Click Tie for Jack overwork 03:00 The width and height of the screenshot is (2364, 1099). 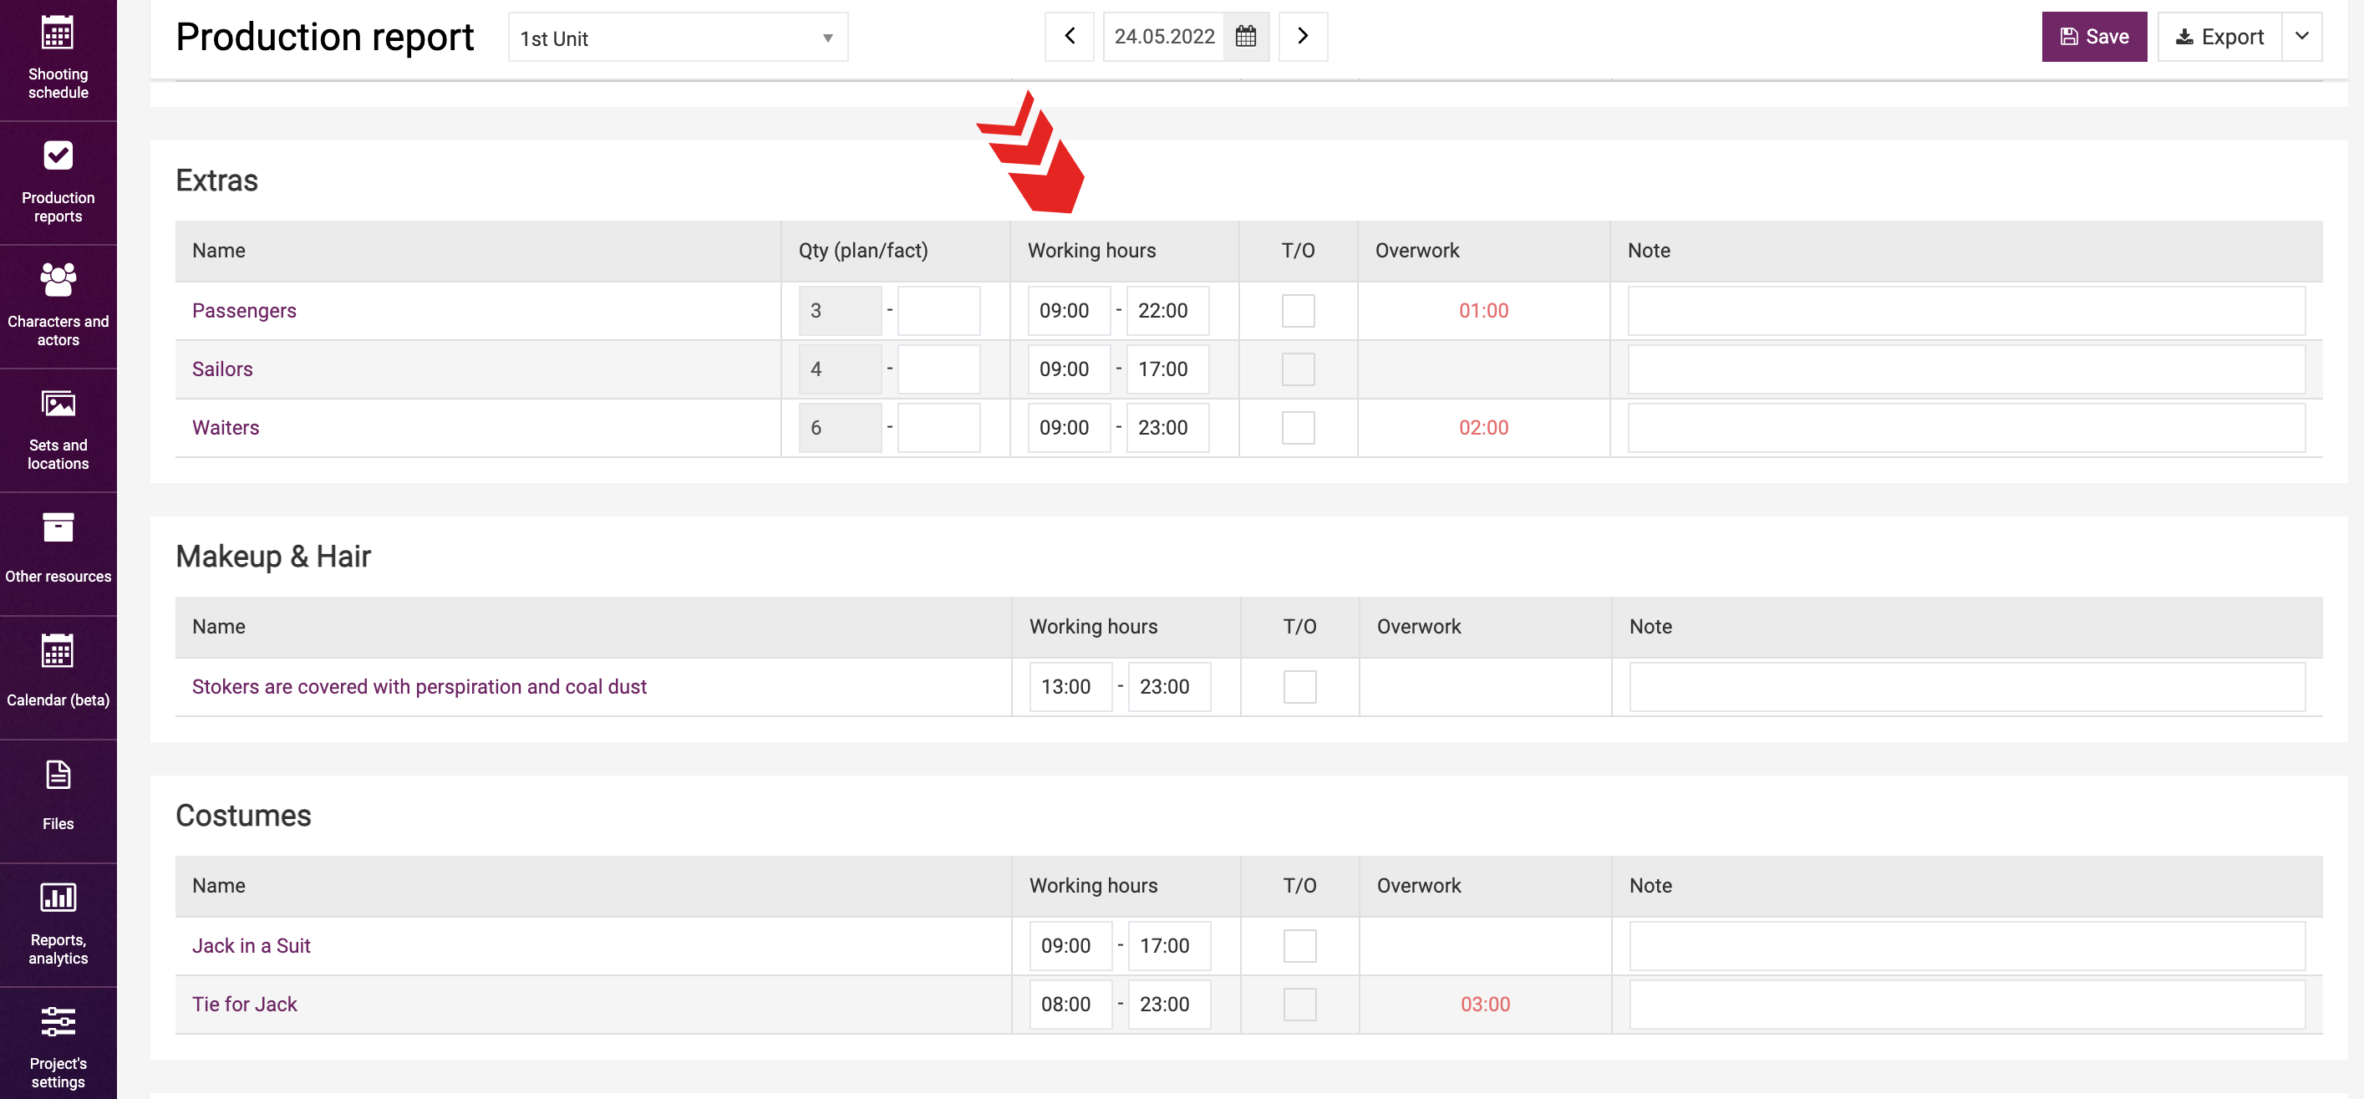pyautogui.click(x=1485, y=1005)
